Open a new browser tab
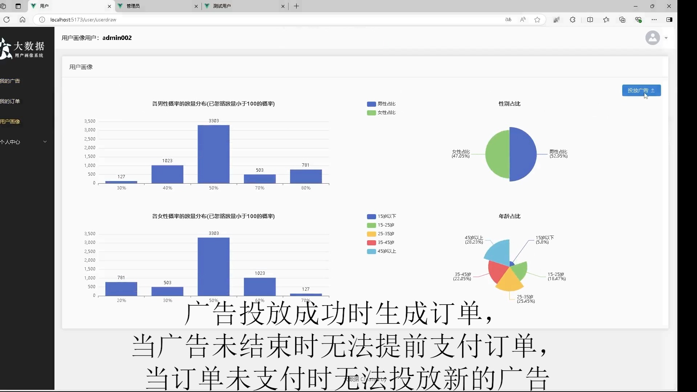697x392 pixels. [296, 6]
